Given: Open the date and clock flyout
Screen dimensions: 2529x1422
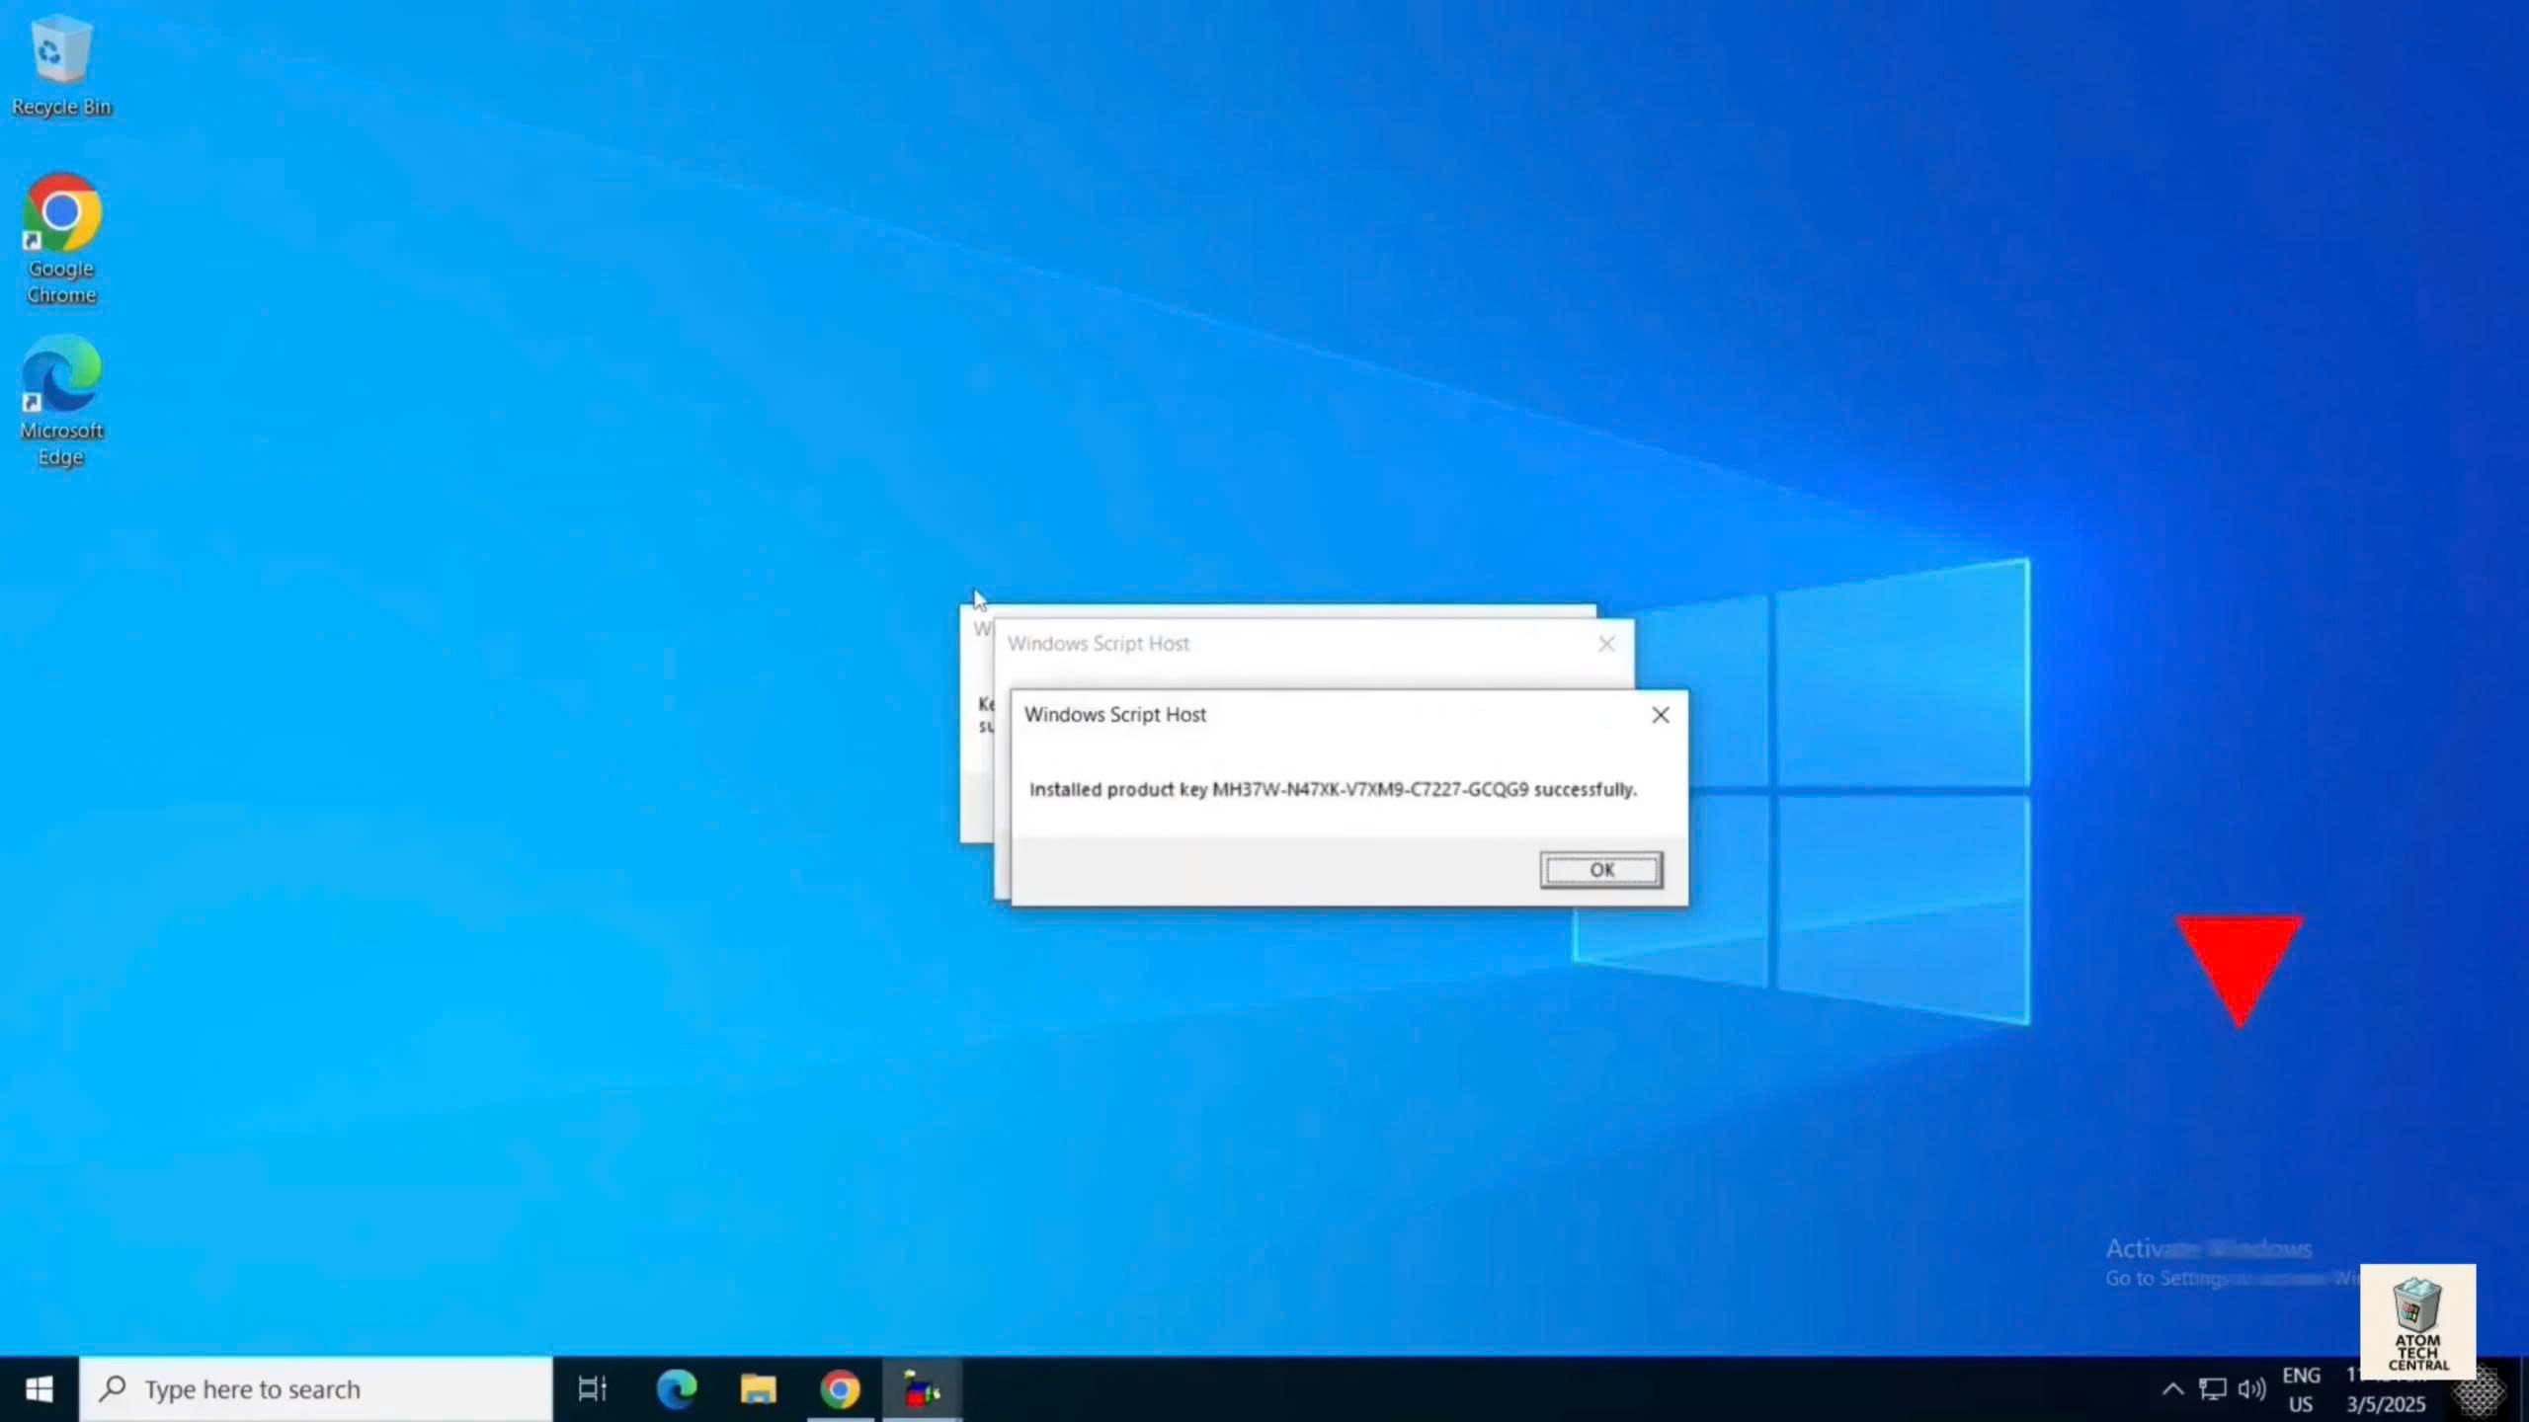Looking at the screenshot, I should click(2386, 1402).
